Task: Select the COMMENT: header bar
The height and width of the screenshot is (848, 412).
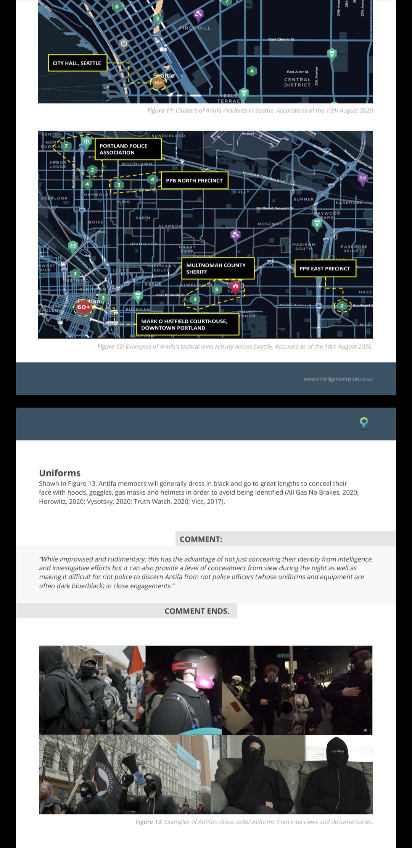Action: pos(285,539)
